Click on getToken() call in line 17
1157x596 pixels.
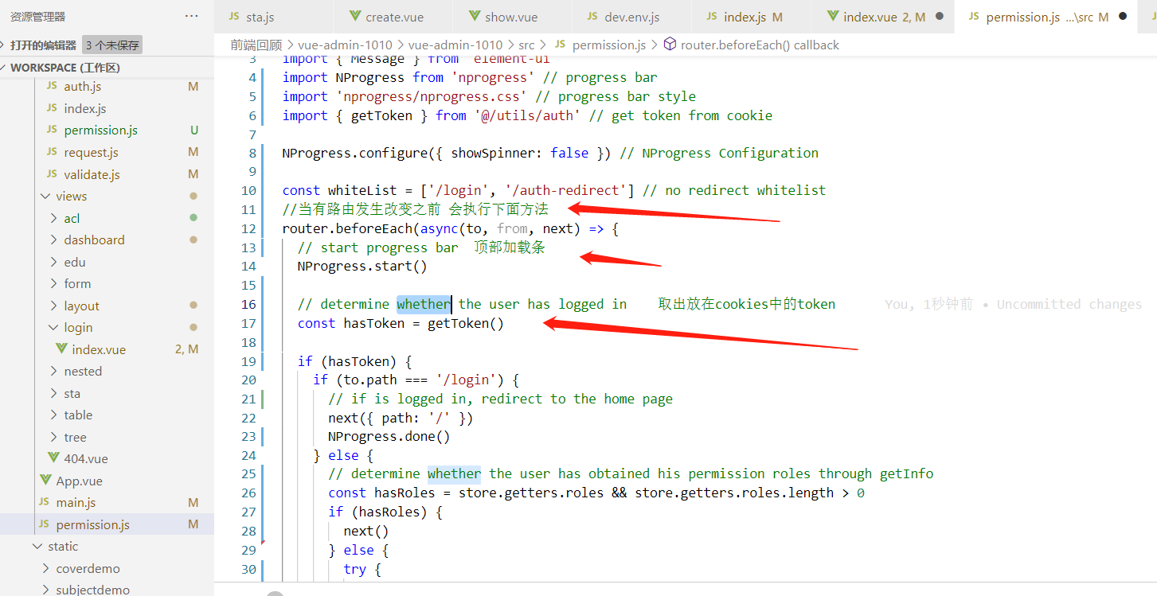click(x=466, y=323)
